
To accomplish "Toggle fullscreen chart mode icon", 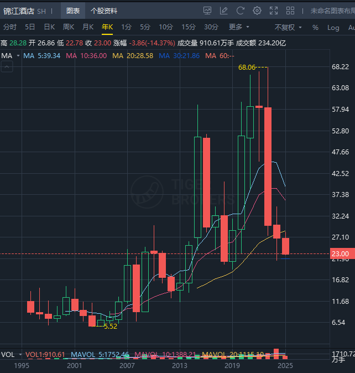I will pyautogui.click(x=274, y=11).
